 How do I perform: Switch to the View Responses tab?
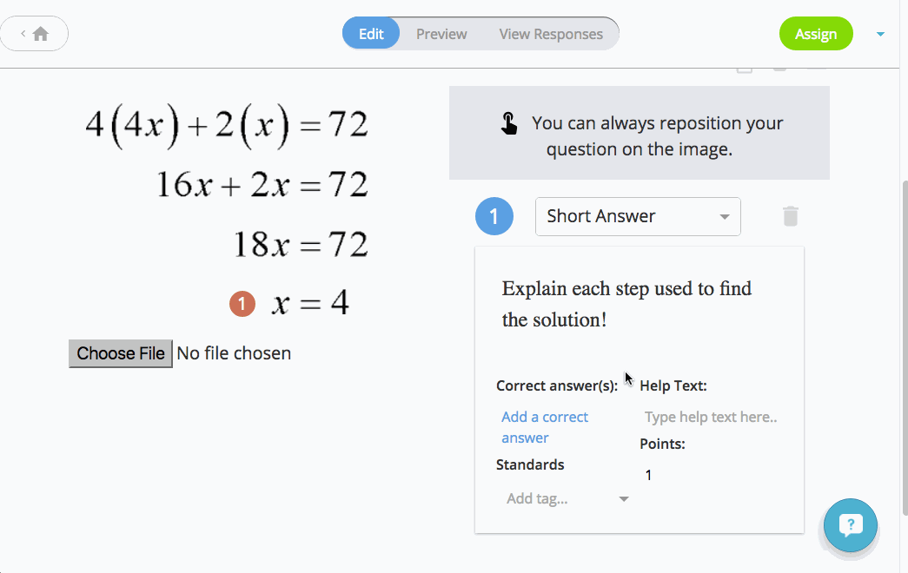(551, 34)
